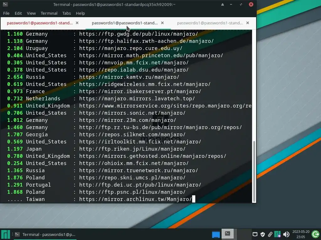Open the Manjaro application menu in taskbar
Viewport: 321px width, 240px height.
tap(6, 234)
